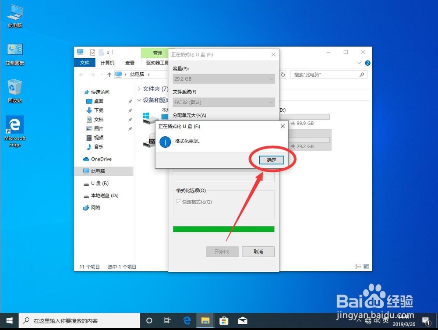
Task: Open the 驱动器工具 ribbon tab
Action: [x=157, y=63]
